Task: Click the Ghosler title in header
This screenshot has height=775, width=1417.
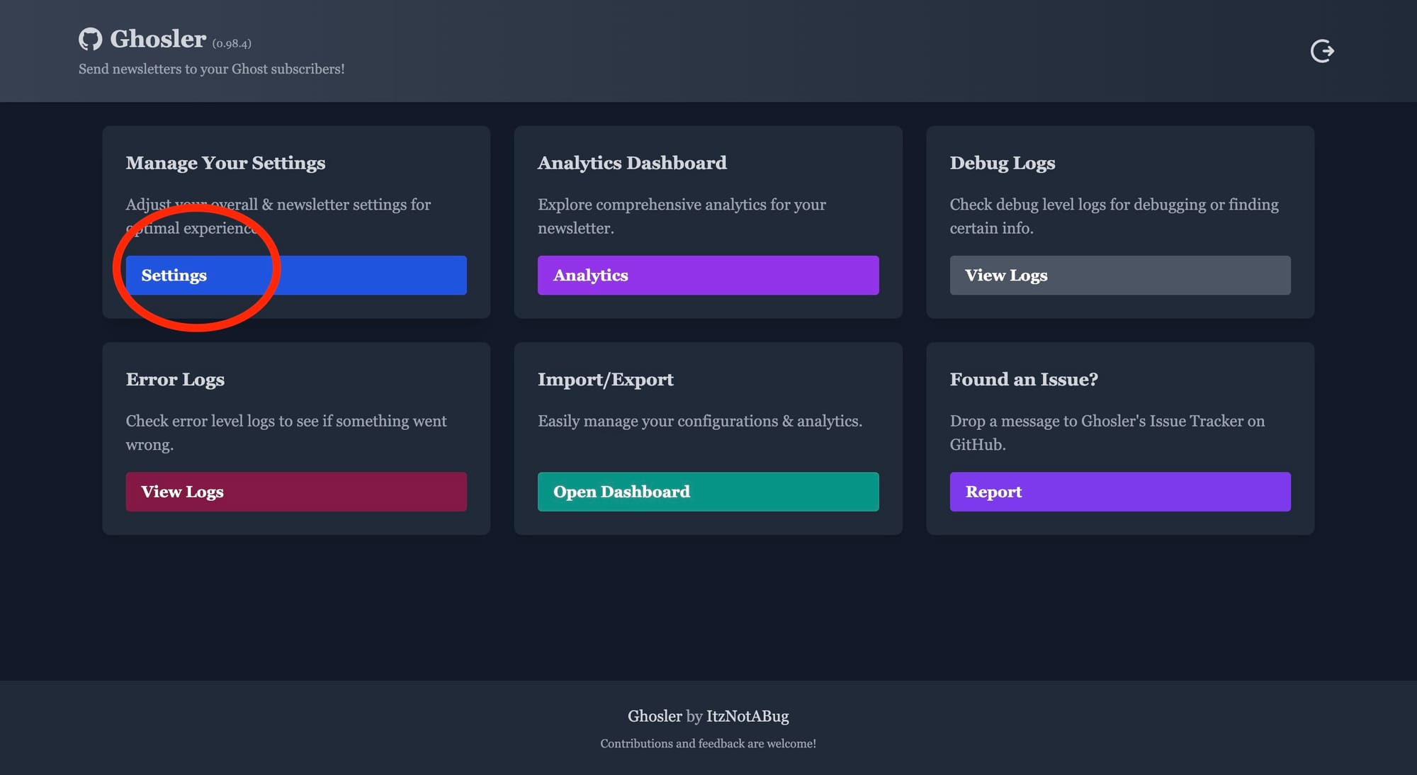Action: click(x=158, y=39)
